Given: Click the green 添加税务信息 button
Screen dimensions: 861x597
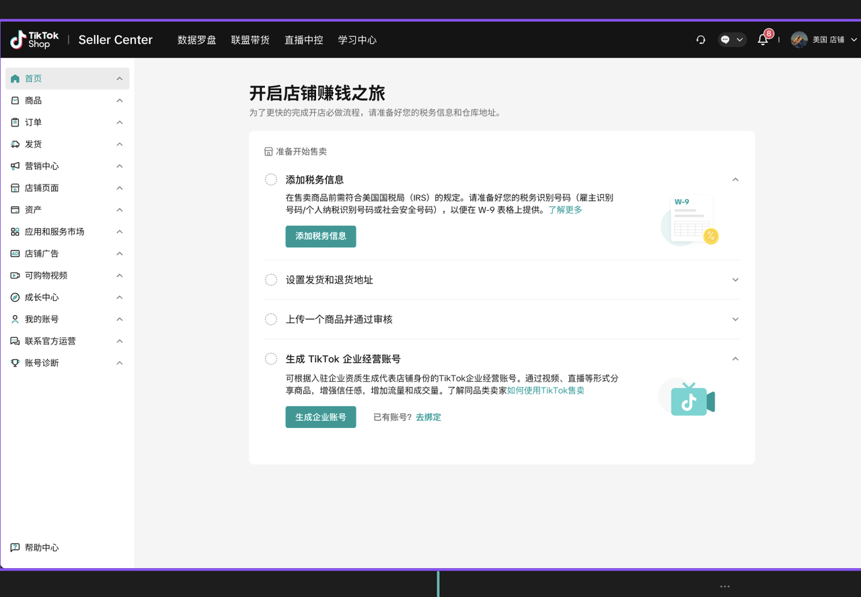Looking at the screenshot, I should coord(320,236).
